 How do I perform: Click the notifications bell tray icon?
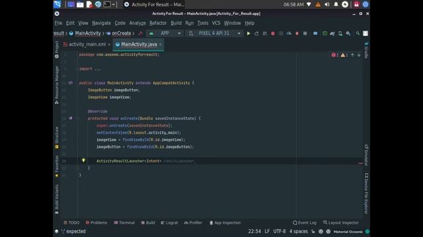click(x=336, y=5)
